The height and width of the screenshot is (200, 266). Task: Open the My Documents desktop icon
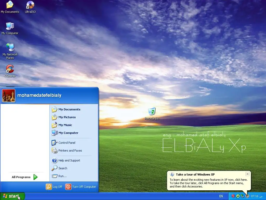10,7
